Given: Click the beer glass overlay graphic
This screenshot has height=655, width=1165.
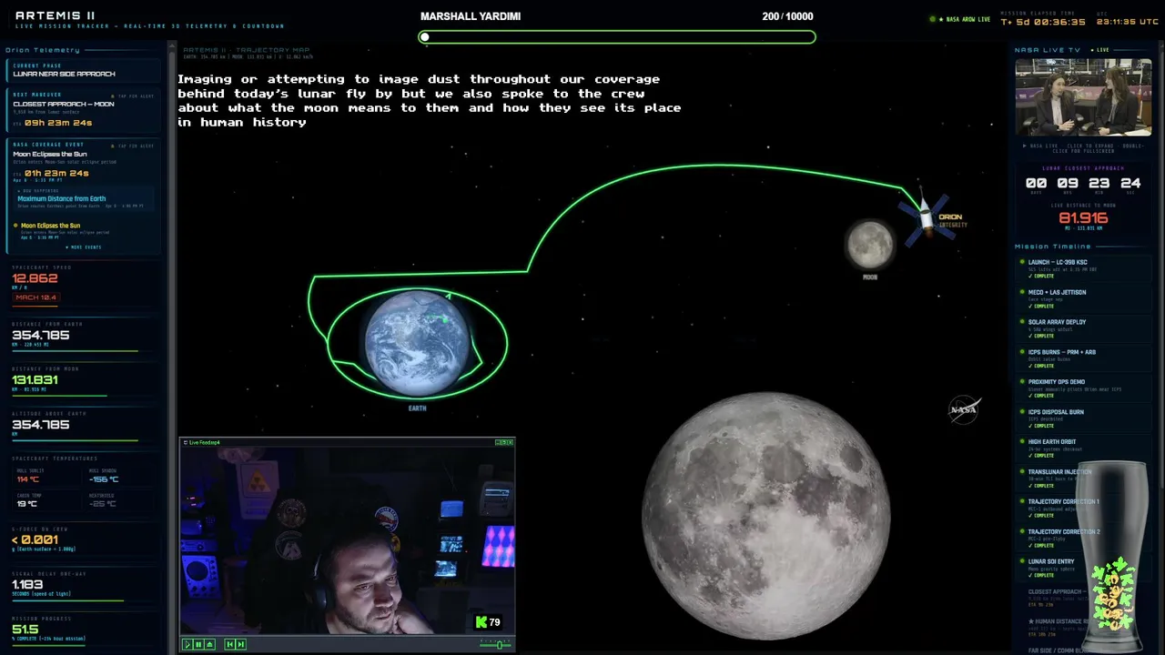Looking at the screenshot, I should pyautogui.click(x=1114, y=555).
